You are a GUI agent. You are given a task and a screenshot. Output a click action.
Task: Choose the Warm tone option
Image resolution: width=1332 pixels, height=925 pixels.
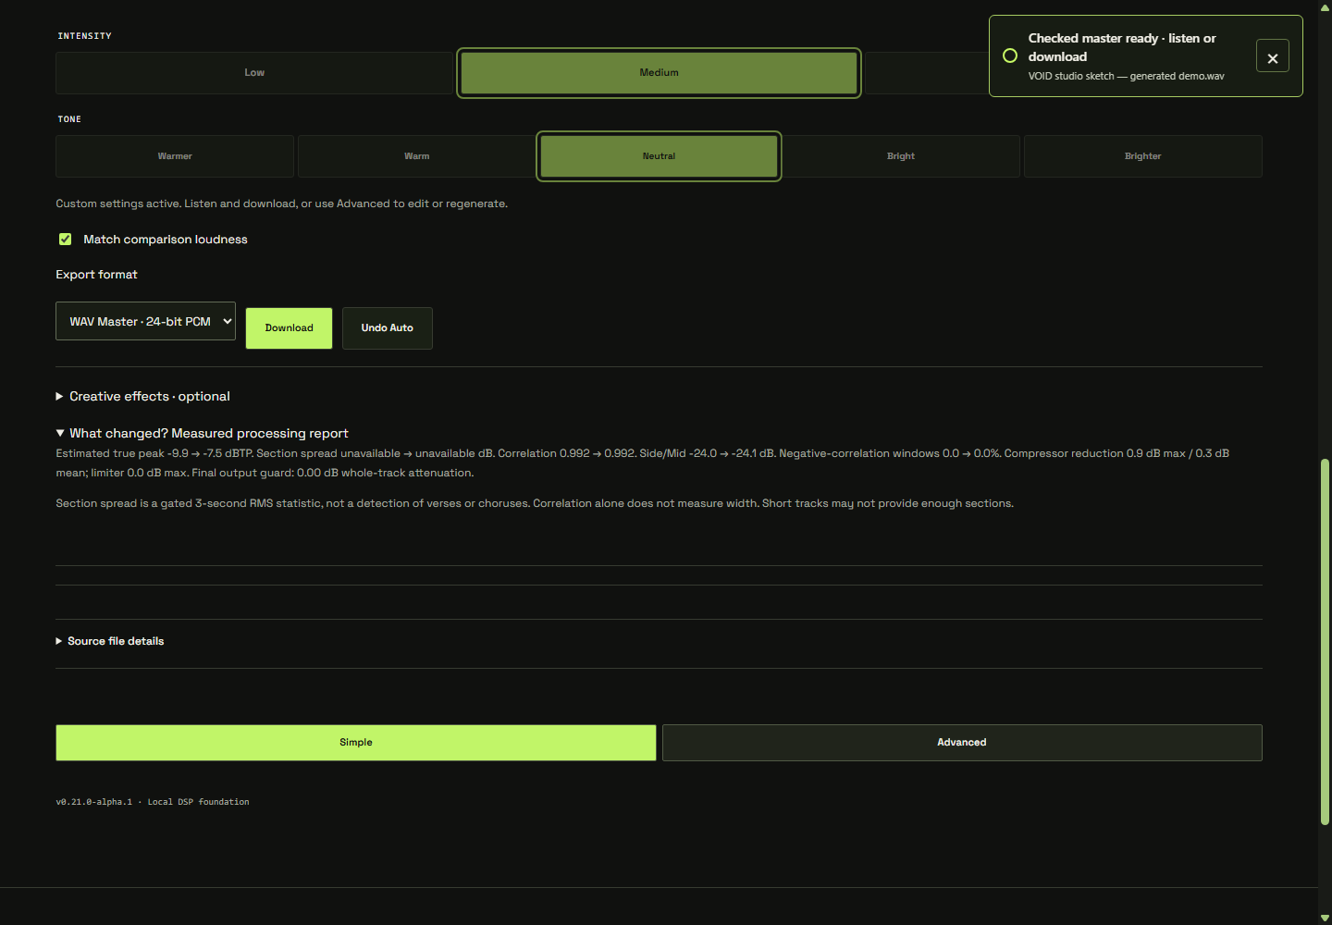[417, 156]
